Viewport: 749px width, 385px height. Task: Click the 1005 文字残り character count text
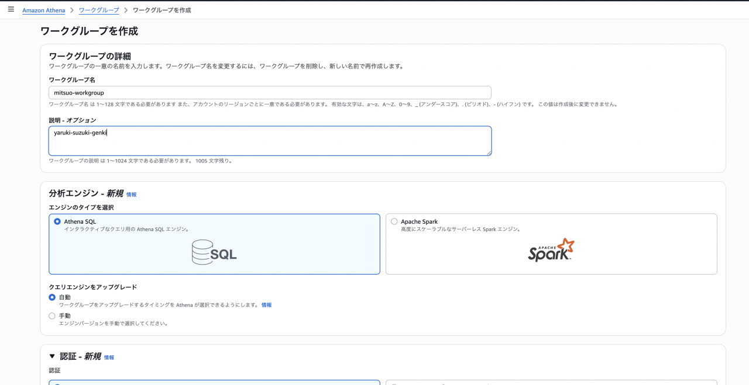214,161
